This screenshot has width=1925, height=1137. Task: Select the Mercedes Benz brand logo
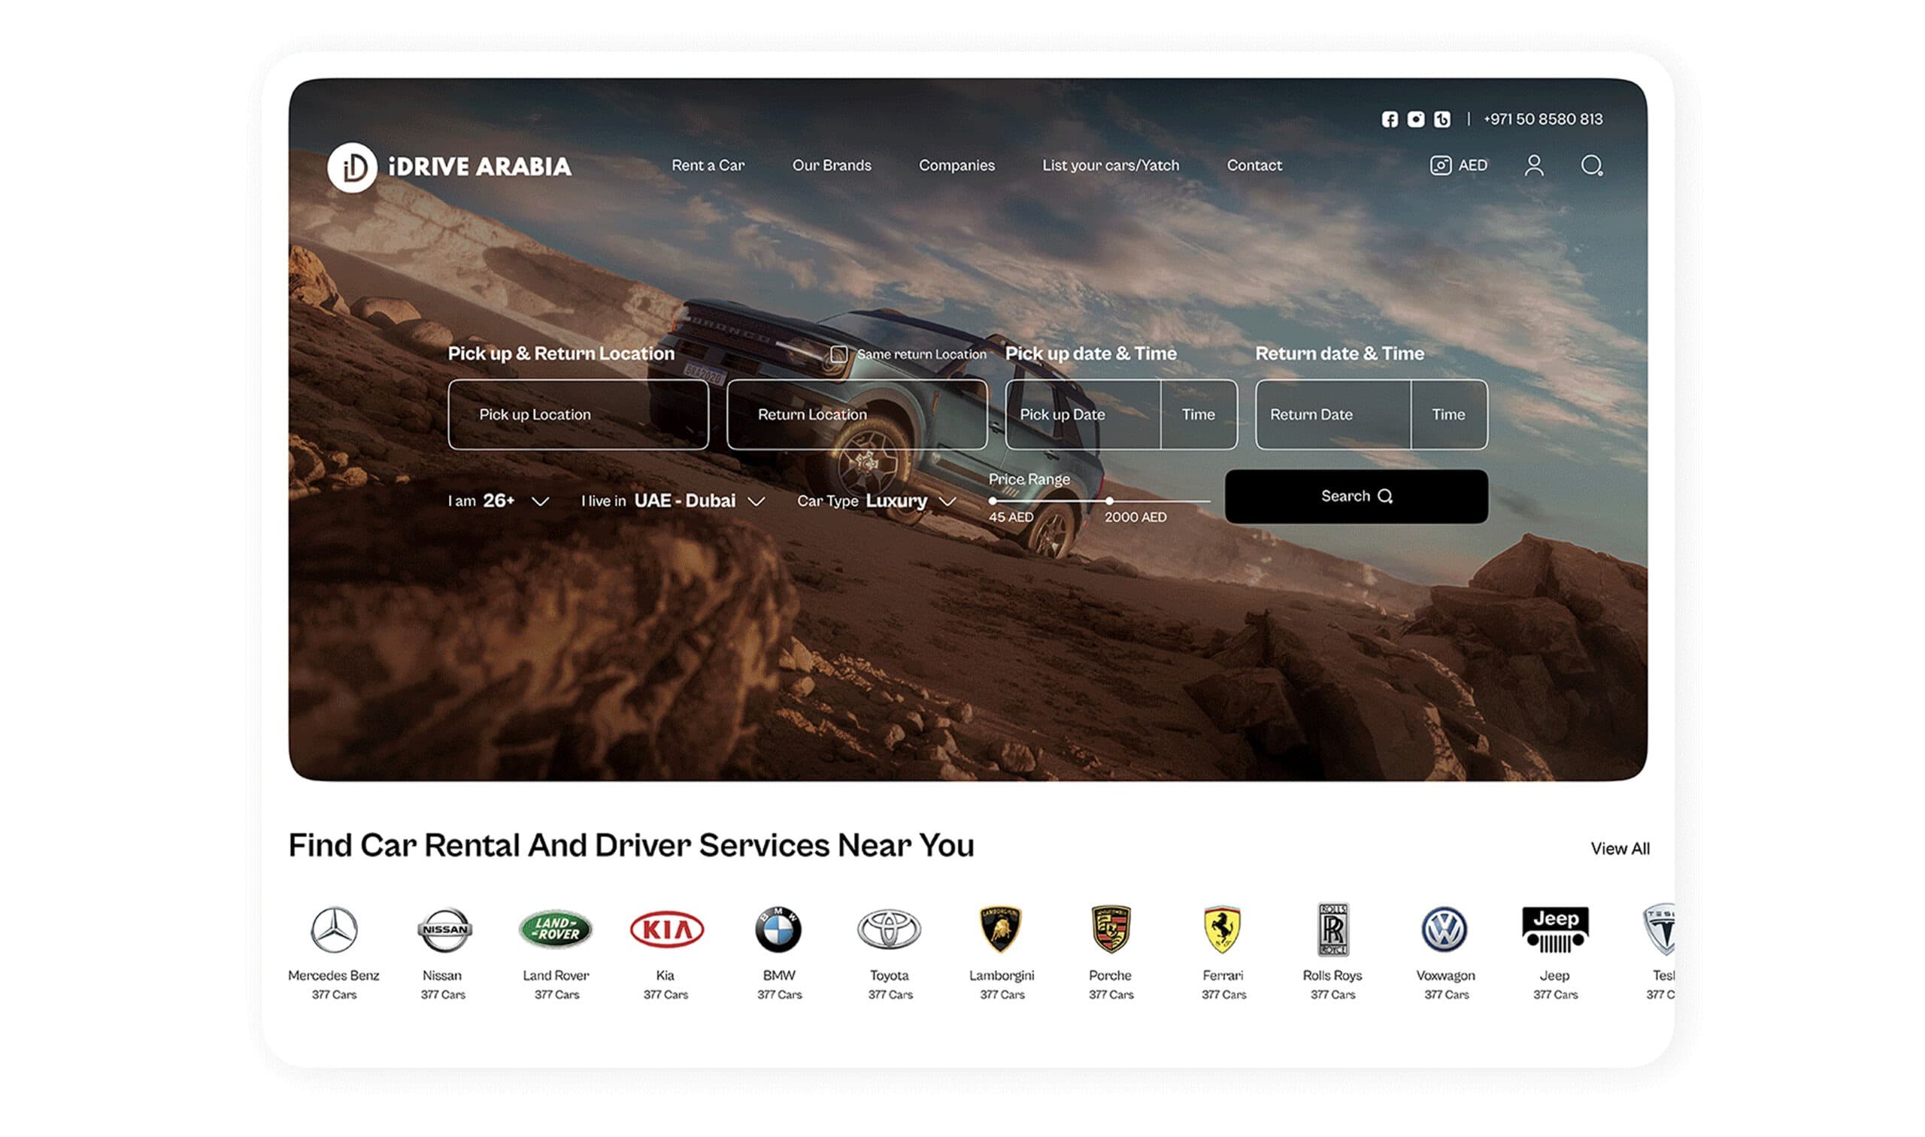click(334, 929)
